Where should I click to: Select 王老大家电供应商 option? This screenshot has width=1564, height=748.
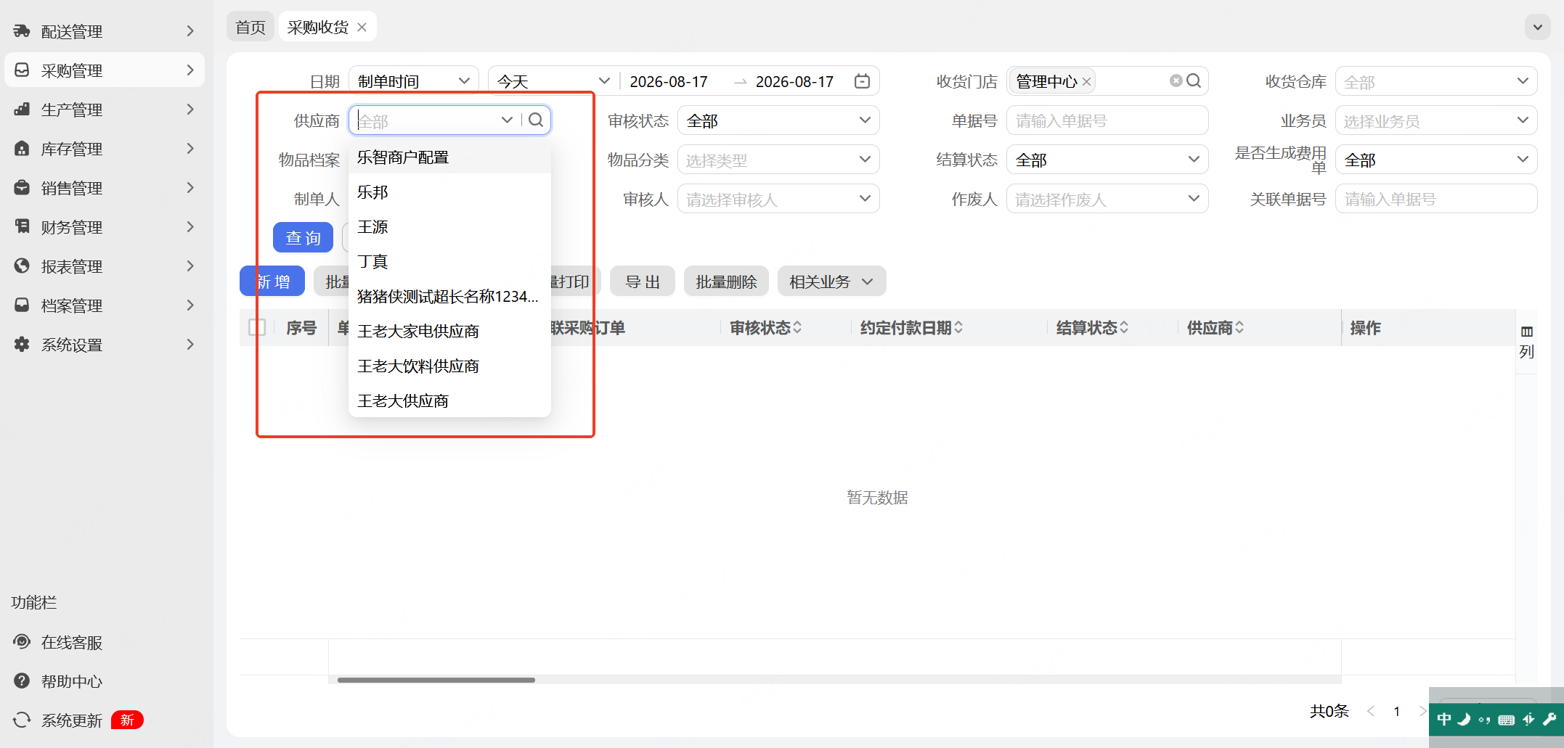pos(449,332)
